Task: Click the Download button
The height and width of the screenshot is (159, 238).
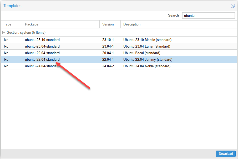Action: (226, 154)
